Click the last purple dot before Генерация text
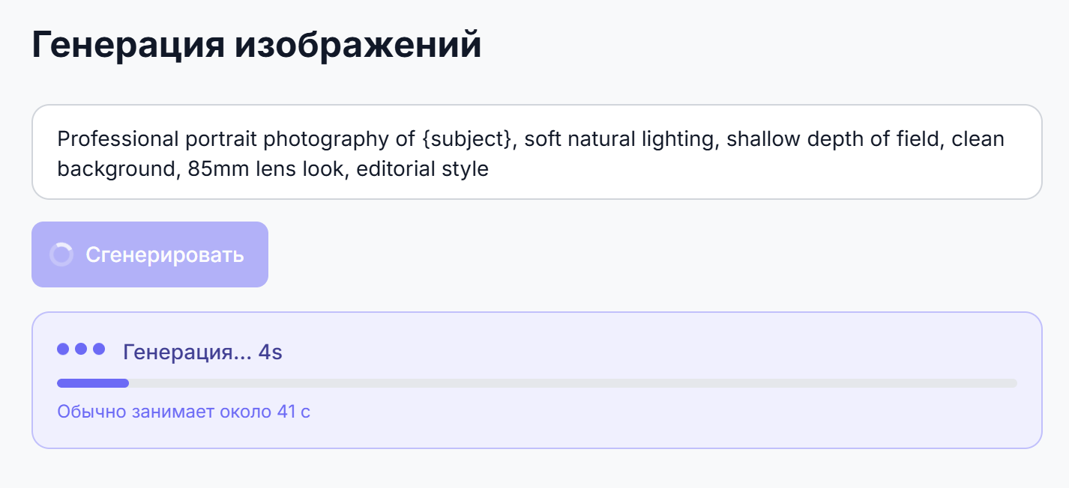1069x488 pixels. (99, 349)
